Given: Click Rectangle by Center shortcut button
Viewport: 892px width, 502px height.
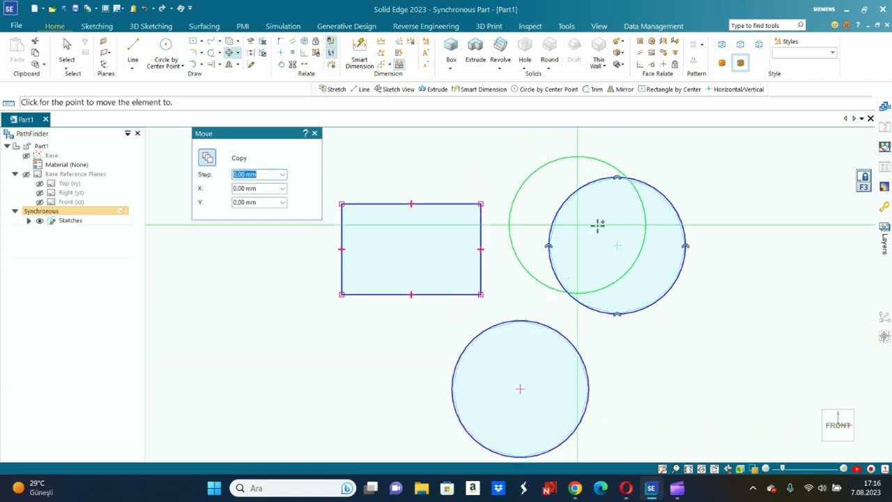Looking at the screenshot, I should pos(669,89).
